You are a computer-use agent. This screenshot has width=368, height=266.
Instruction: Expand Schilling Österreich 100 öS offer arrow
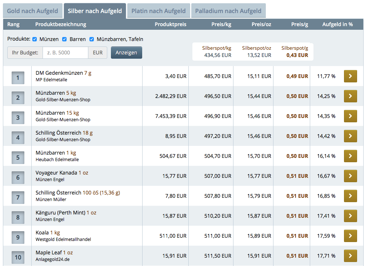pos(351,196)
